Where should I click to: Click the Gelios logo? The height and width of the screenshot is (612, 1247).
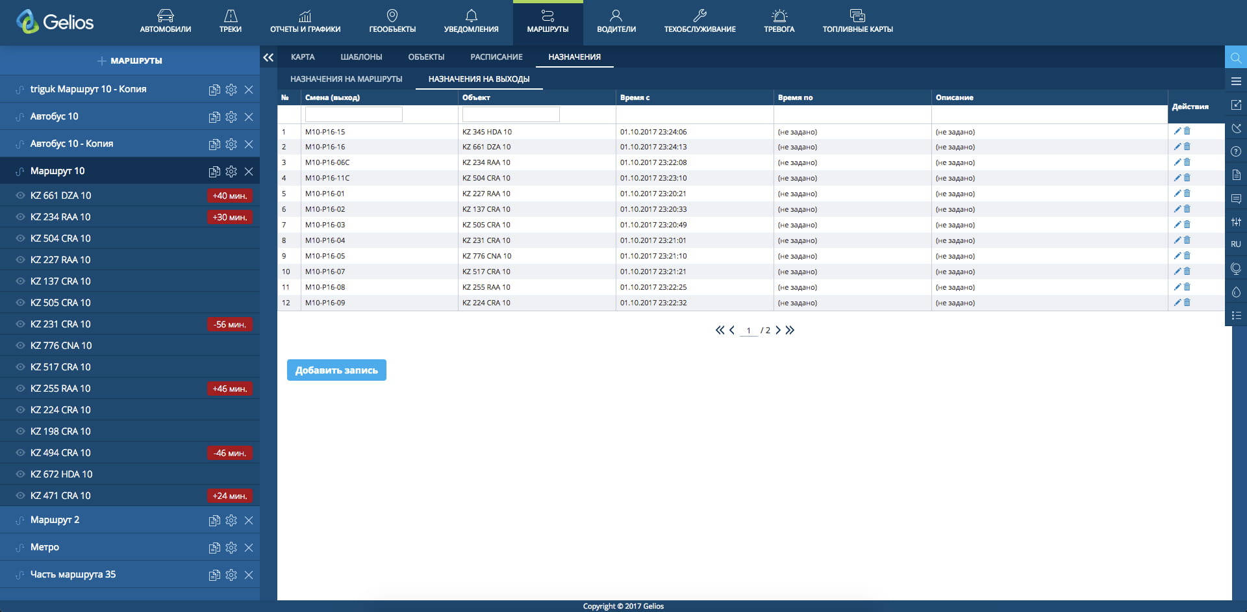pyautogui.click(x=55, y=22)
